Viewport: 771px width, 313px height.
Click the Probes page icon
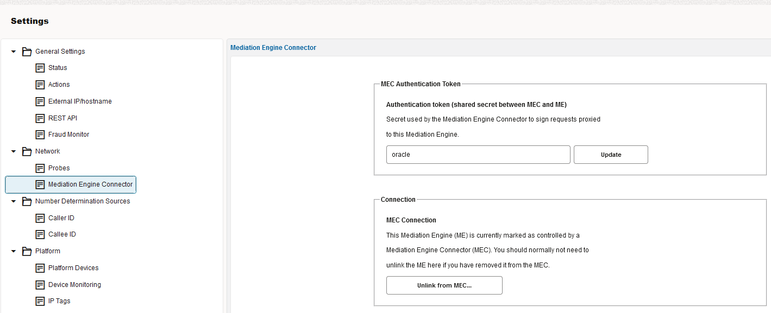[x=40, y=168]
